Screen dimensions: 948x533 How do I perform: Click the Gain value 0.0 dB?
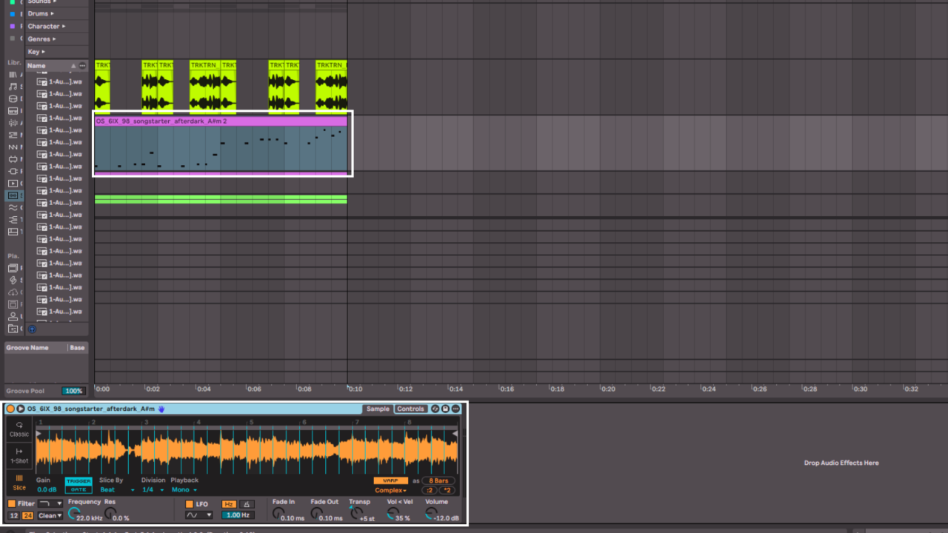47,489
